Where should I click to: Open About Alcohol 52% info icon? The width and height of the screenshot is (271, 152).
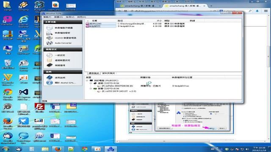49,83
